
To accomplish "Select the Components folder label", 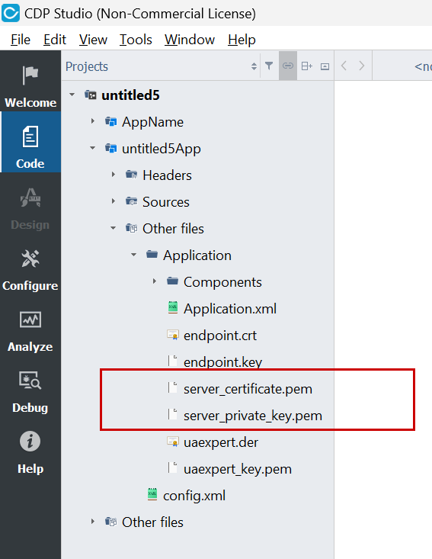I will point(222,282).
